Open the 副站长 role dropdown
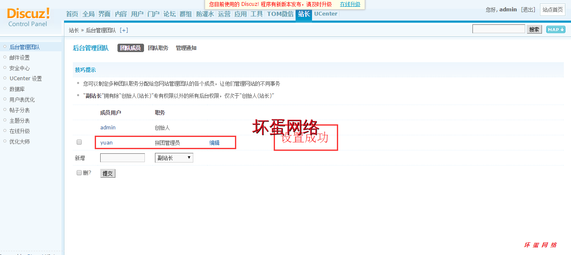The width and height of the screenshot is (571, 255). pyautogui.click(x=174, y=158)
